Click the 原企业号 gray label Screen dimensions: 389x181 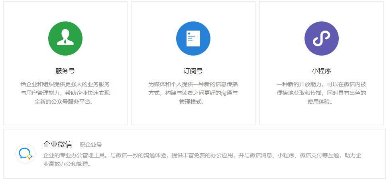coord(90,145)
